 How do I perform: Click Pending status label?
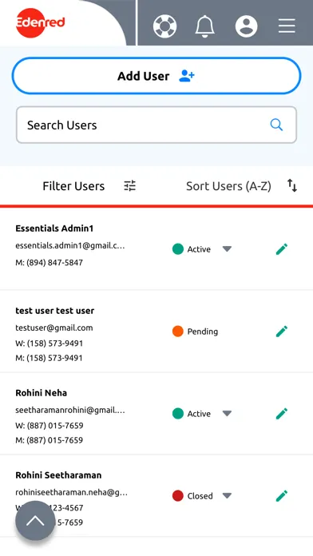(x=202, y=332)
